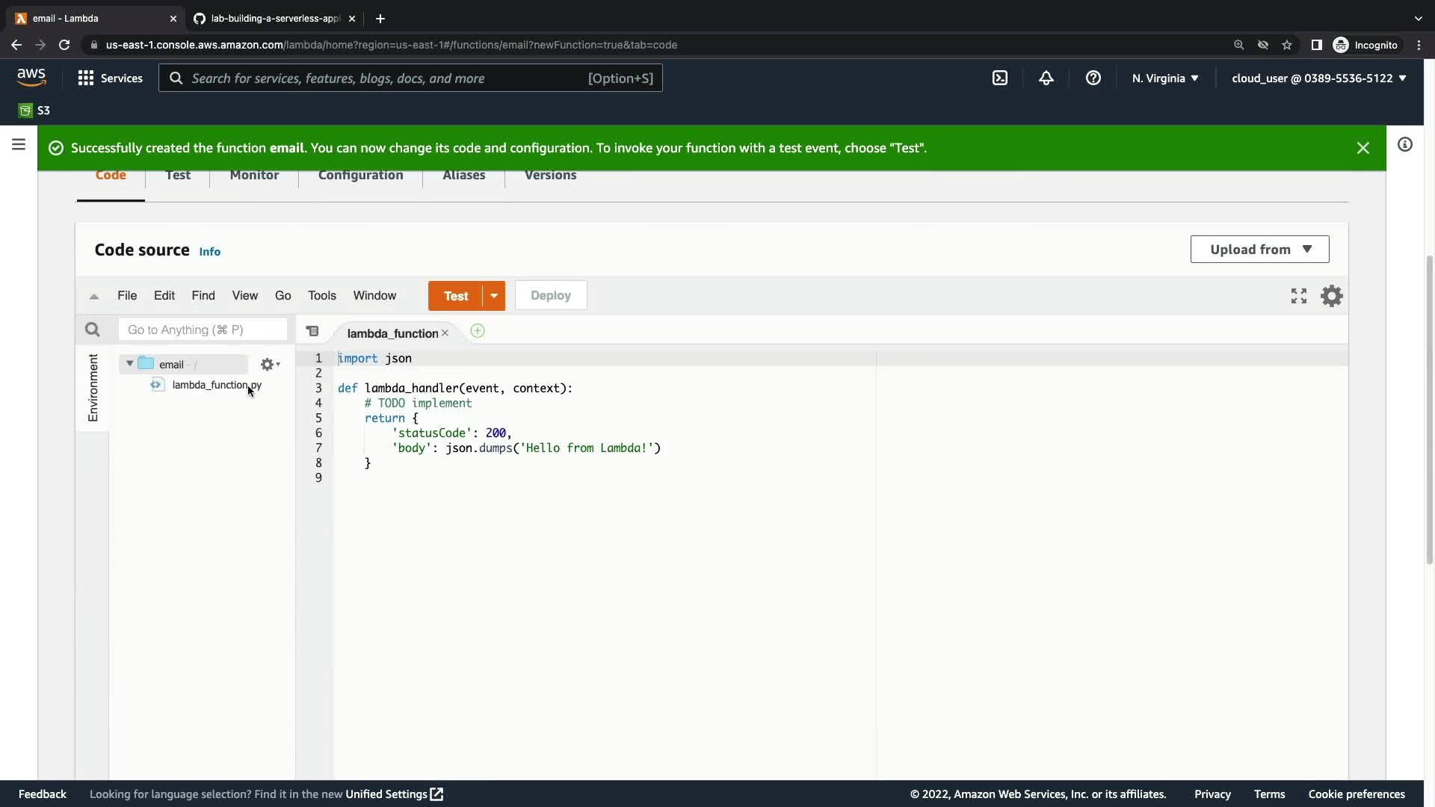Open AWS CloudShell icon
Screen dimensions: 1435x807
point(1000,78)
